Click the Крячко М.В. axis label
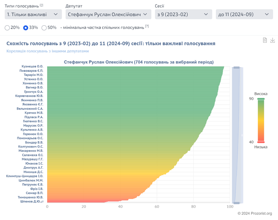278x220 pixels. click(x=34, y=113)
